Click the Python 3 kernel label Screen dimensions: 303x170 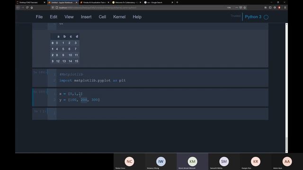pyautogui.click(x=253, y=17)
